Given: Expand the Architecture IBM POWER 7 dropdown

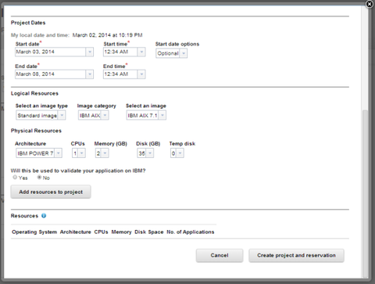Looking at the screenshot, I should click(x=59, y=153).
